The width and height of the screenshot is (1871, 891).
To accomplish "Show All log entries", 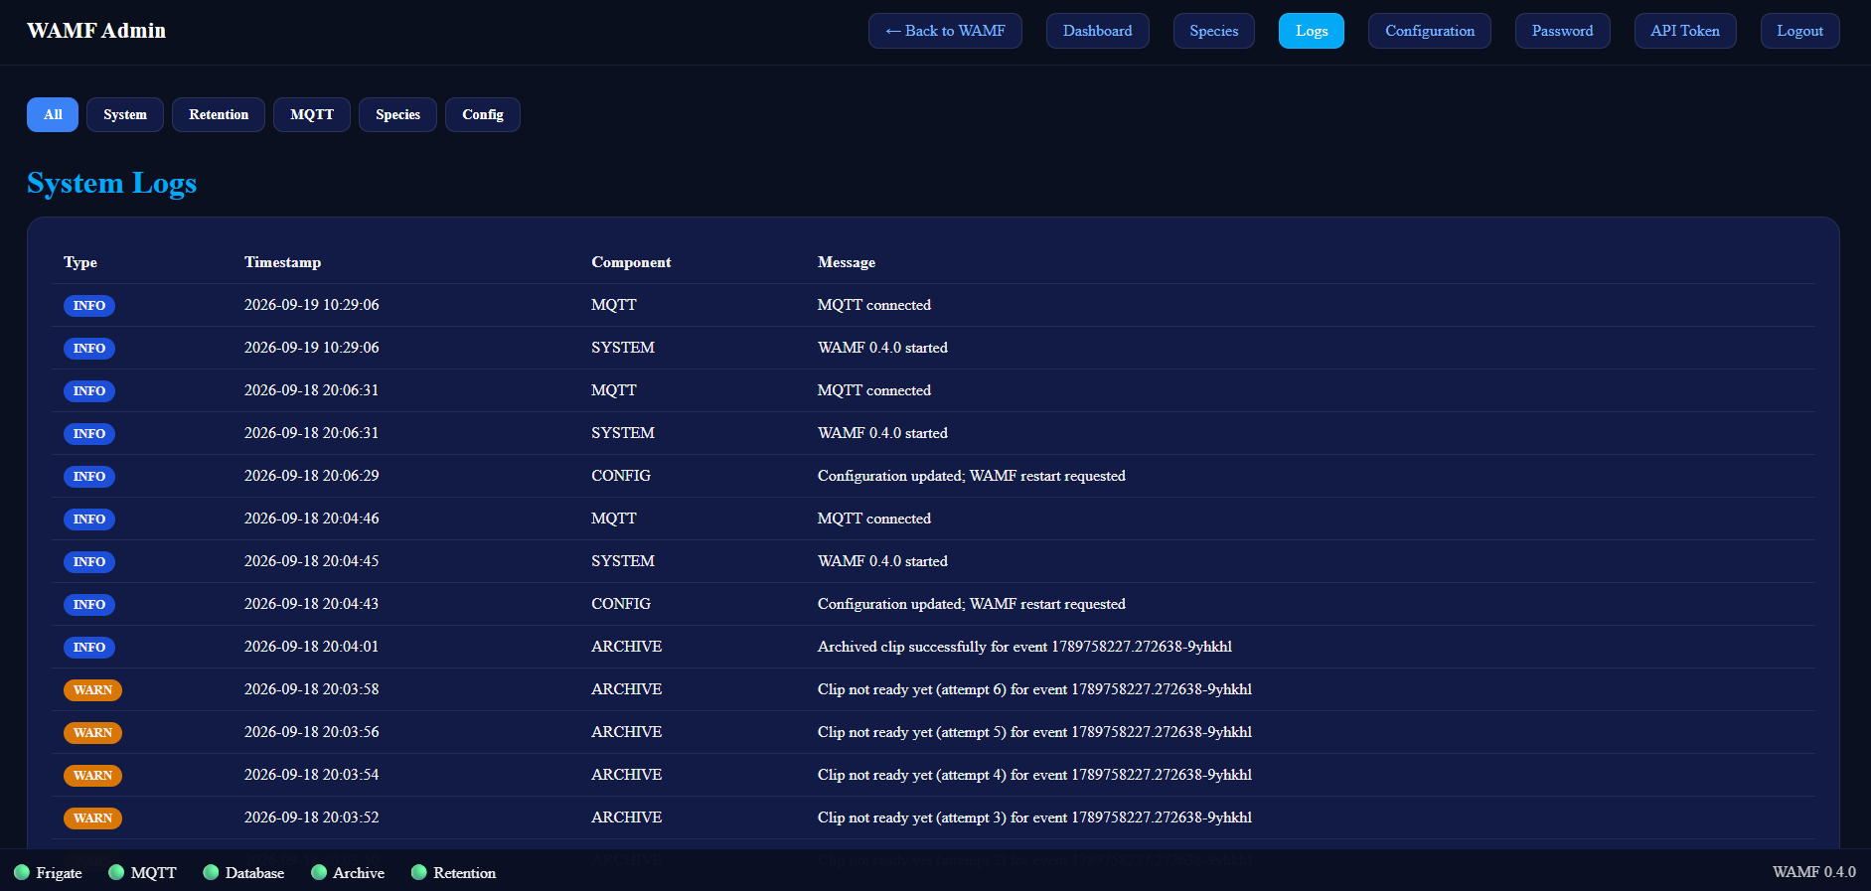I will tap(53, 114).
